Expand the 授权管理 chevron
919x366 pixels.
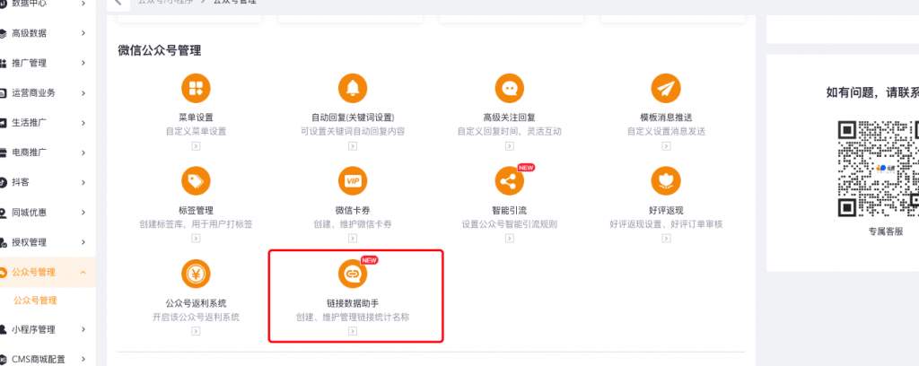83,242
